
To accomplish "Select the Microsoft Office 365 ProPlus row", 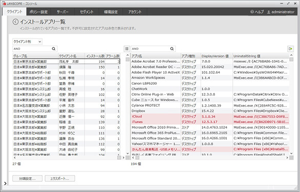I will [210, 133].
